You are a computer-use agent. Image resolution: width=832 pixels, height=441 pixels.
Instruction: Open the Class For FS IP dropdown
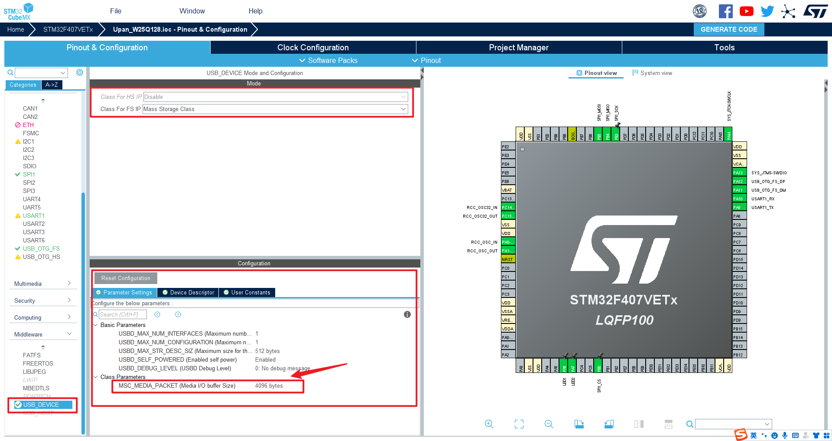click(403, 109)
